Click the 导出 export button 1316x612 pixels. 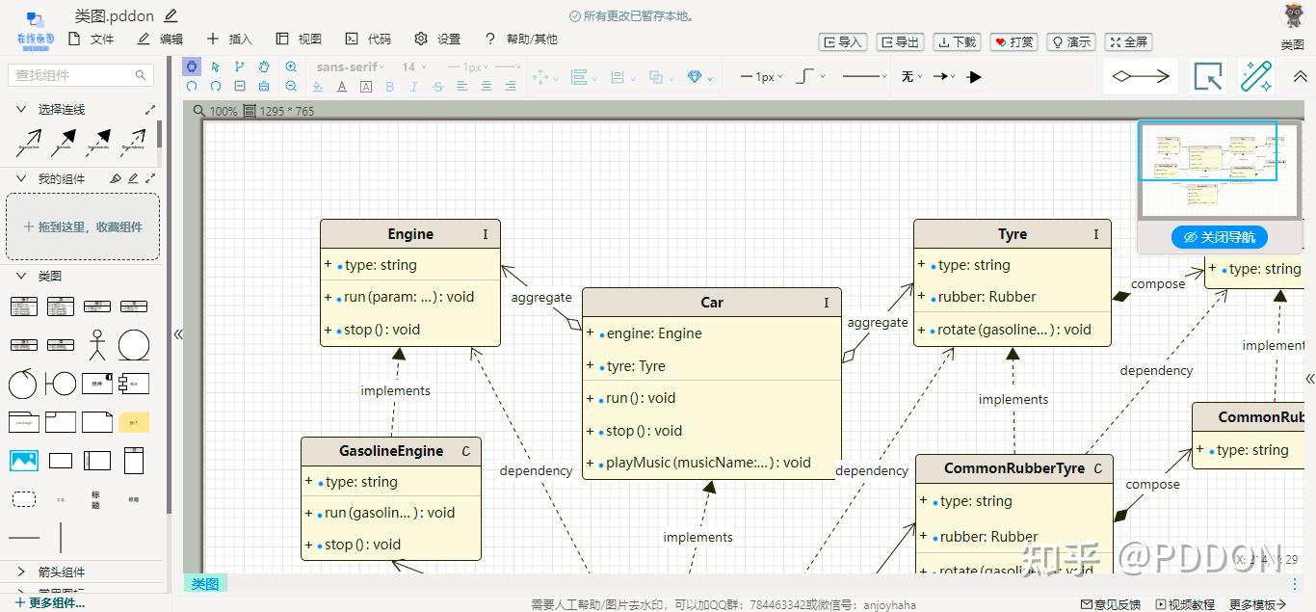click(899, 42)
